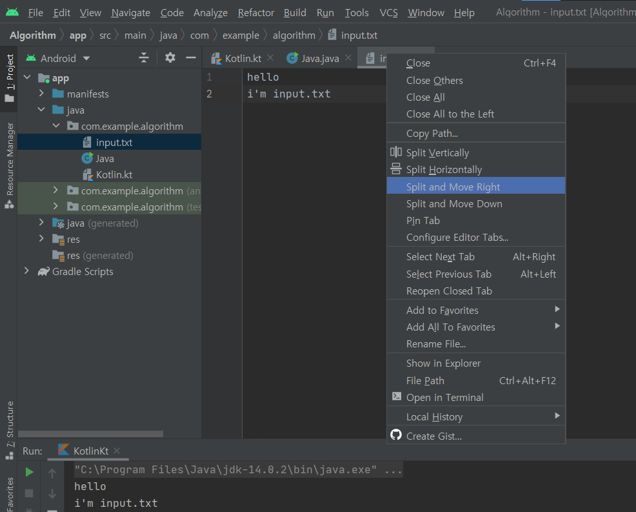Click collapse-all icon in project panel

coord(144,57)
